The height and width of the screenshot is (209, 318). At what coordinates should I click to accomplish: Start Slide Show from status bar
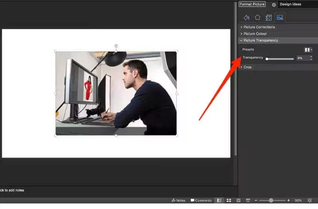point(248,201)
